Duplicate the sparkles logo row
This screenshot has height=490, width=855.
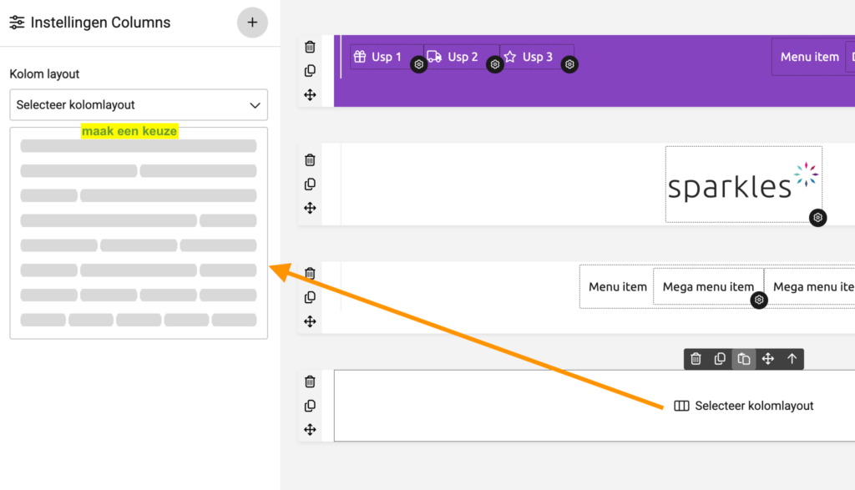click(310, 184)
